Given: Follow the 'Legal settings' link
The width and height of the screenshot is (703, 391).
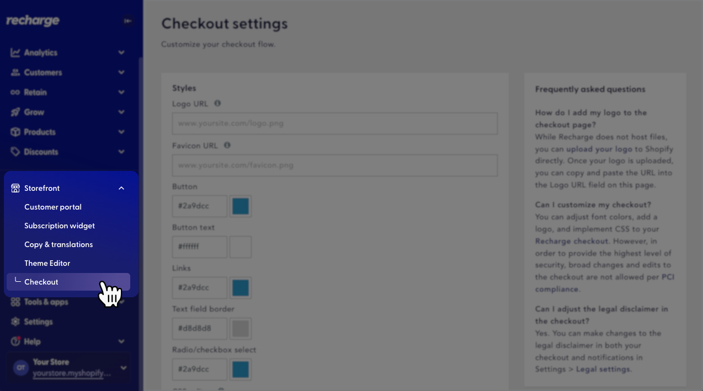Looking at the screenshot, I should (603, 369).
